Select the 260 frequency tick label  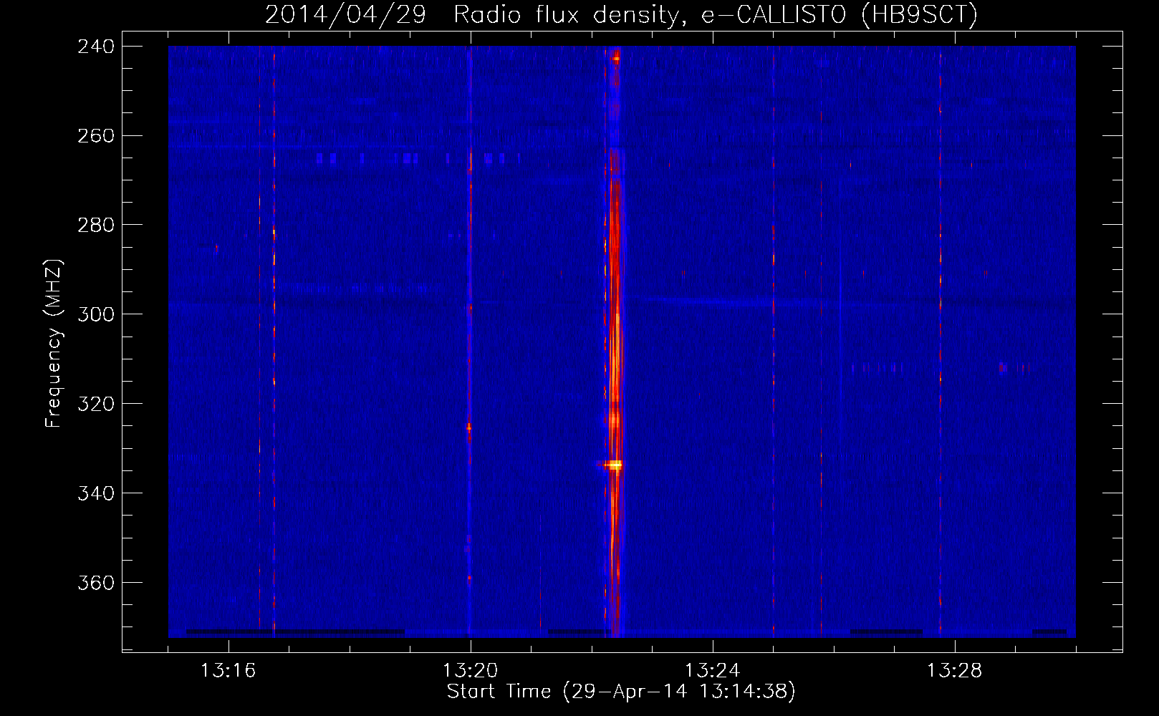96,135
